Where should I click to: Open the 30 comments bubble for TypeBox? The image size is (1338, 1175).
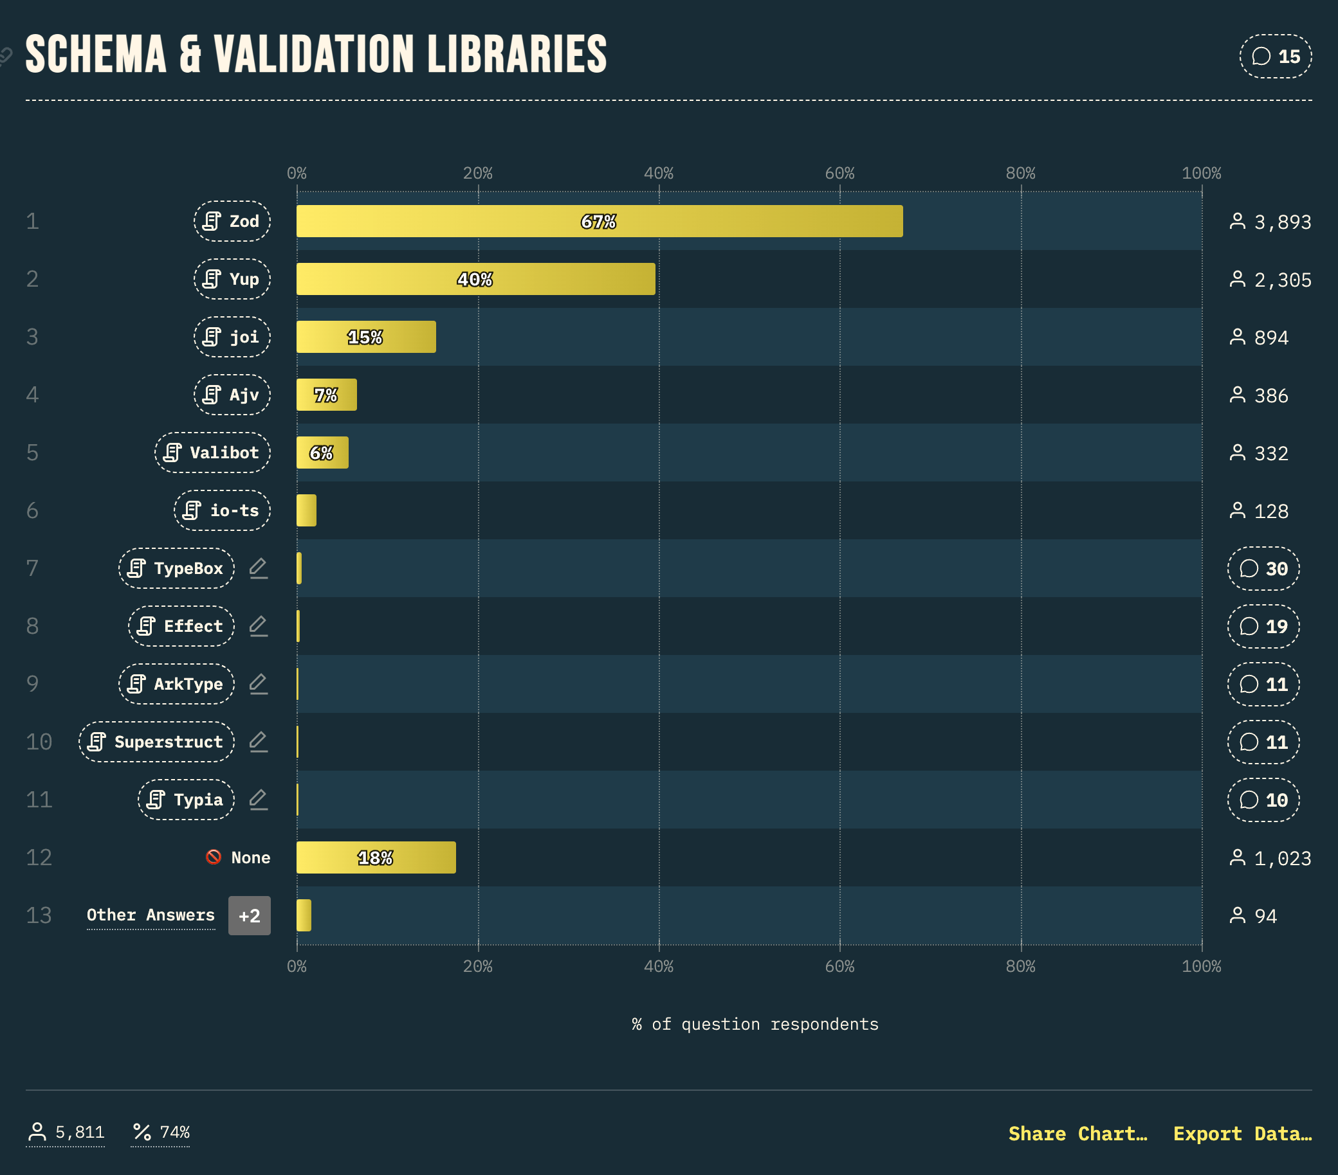1263,568
